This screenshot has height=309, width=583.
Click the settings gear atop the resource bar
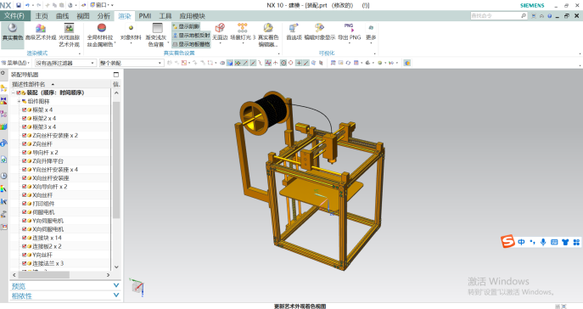point(3,73)
